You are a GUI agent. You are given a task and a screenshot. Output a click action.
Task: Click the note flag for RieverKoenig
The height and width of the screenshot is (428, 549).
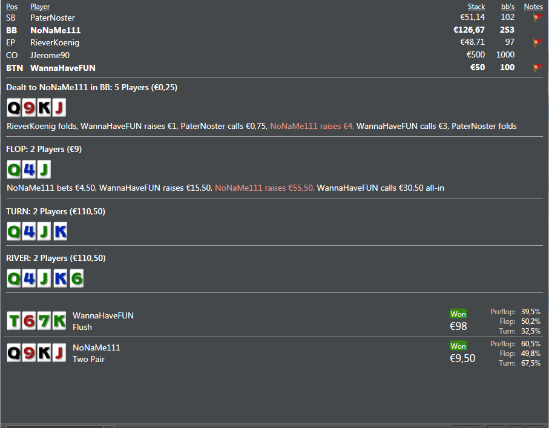coord(536,43)
